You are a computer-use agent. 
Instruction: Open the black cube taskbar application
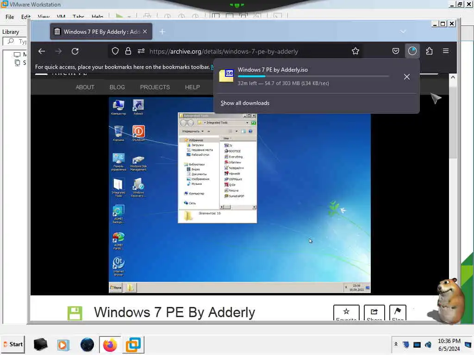pos(40,344)
